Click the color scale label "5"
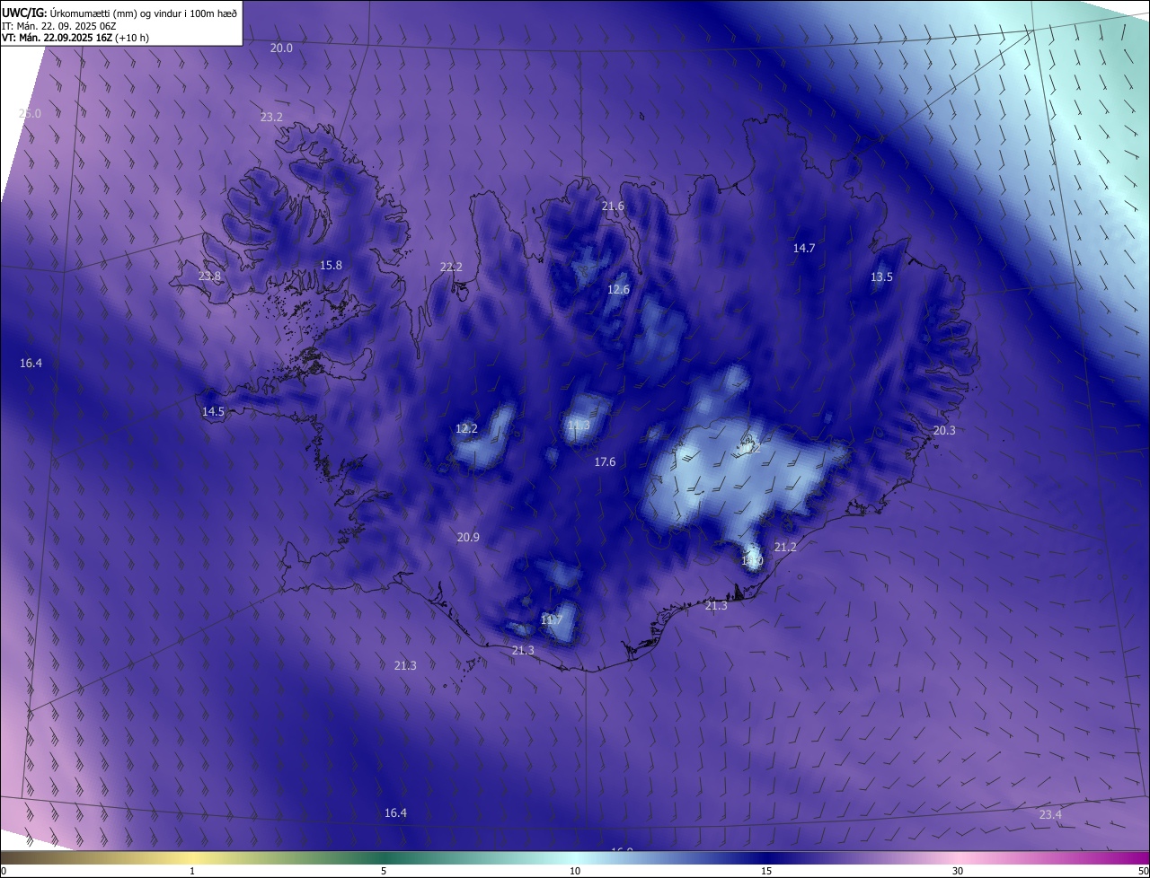 click(x=384, y=871)
